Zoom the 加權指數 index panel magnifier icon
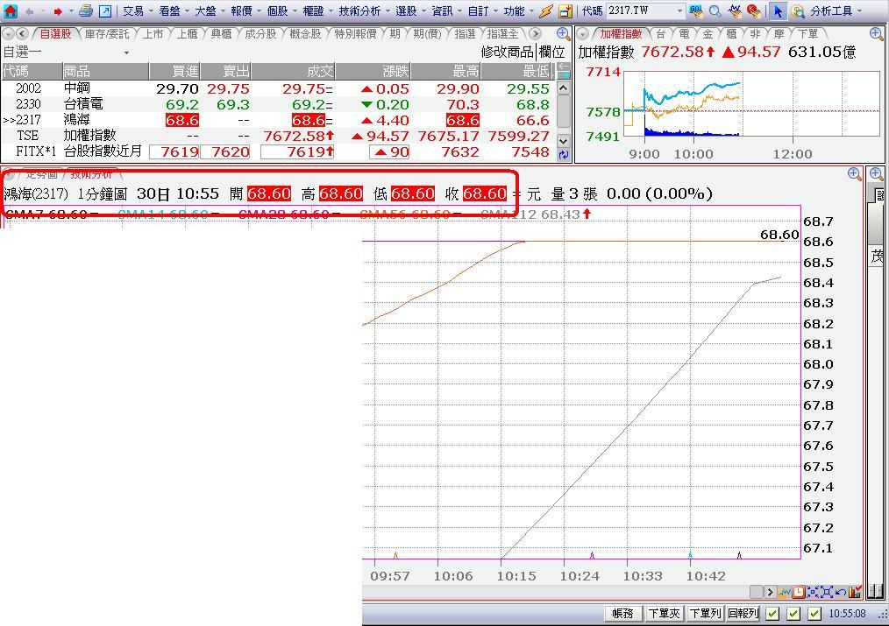 (876, 34)
